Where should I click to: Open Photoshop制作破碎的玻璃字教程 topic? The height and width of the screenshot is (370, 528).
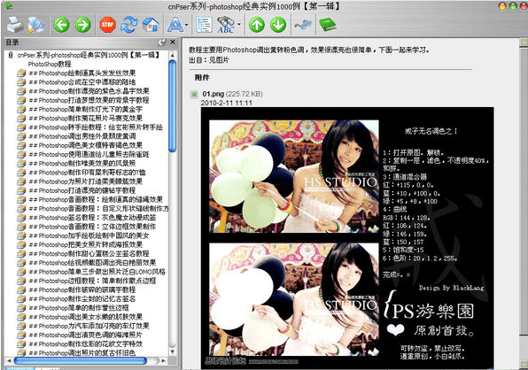click(82, 290)
